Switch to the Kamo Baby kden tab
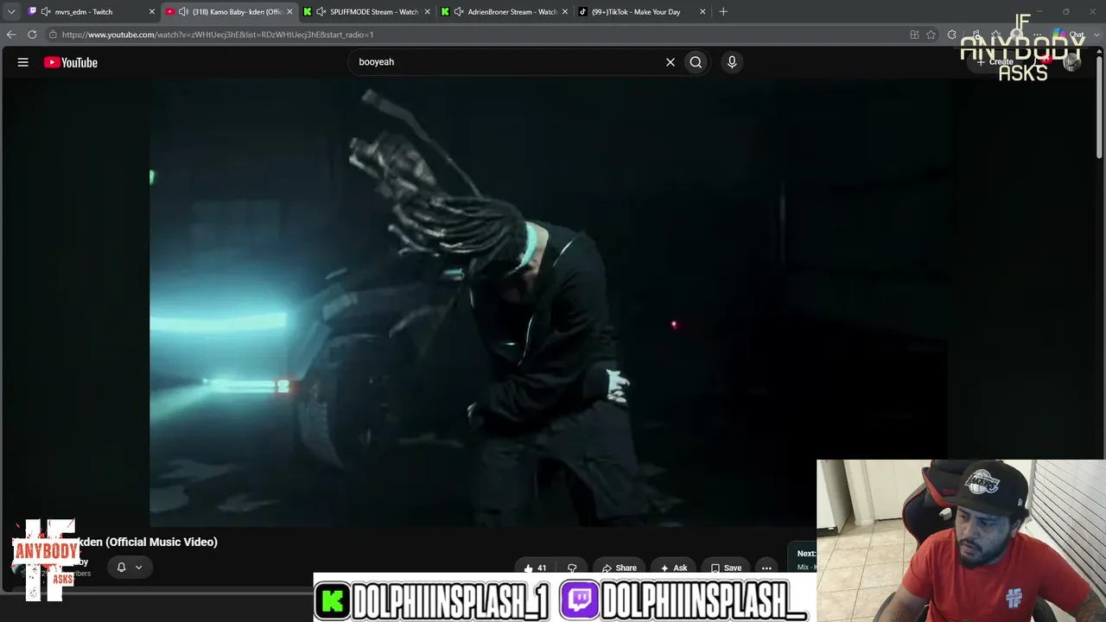The width and height of the screenshot is (1106, 622). (x=229, y=12)
